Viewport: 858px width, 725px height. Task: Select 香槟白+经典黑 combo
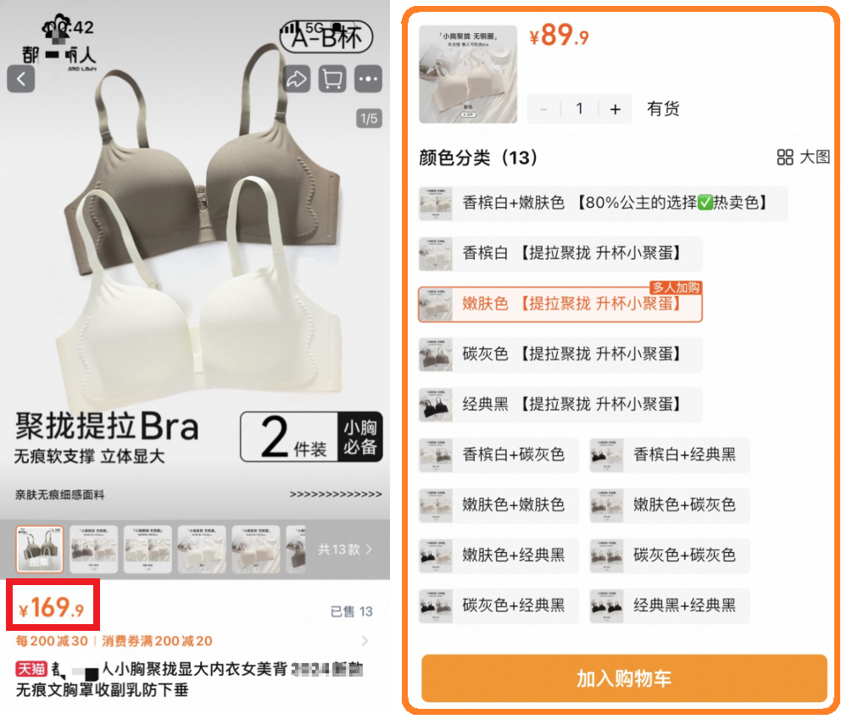point(670,455)
